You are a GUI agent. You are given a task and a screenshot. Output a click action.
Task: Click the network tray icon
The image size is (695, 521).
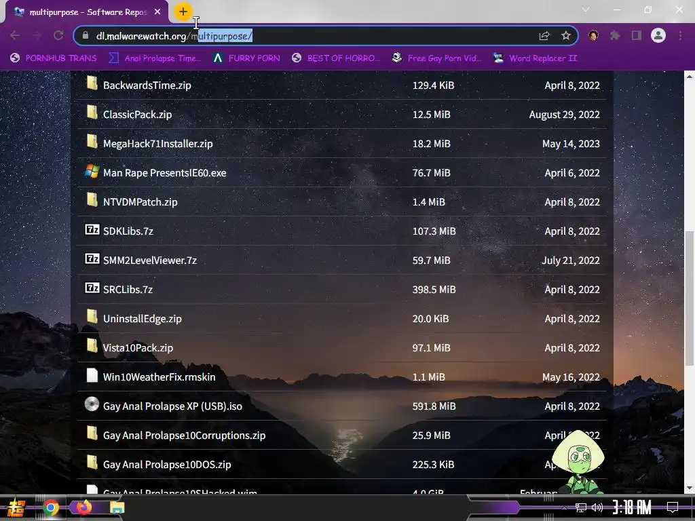pos(581,507)
